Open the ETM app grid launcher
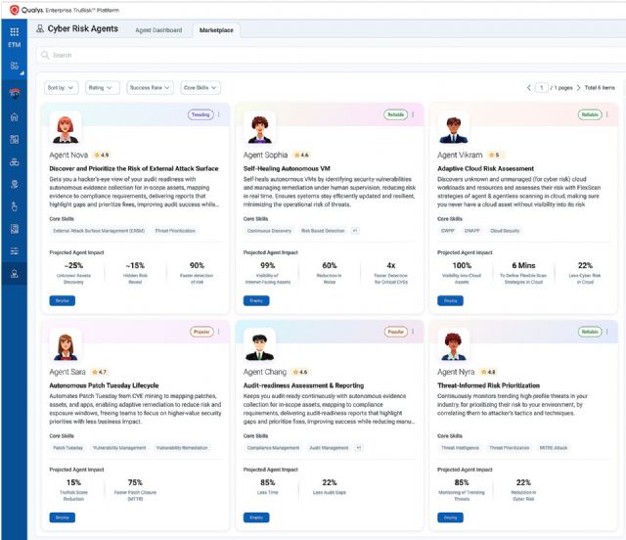The width and height of the screenshot is (626, 540). point(15,32)
